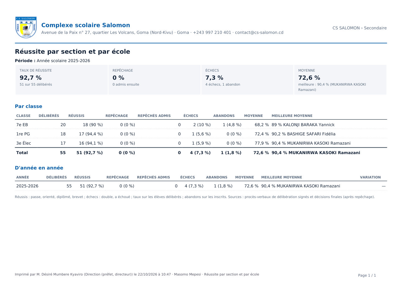Click the "D'année en année" section heading
The width and height of the screenshot is (402, 285).
pos(39,168)
